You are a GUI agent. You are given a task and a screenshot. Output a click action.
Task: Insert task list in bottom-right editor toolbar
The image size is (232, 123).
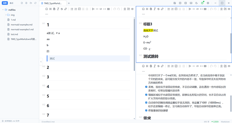click(x=176, y=66)
